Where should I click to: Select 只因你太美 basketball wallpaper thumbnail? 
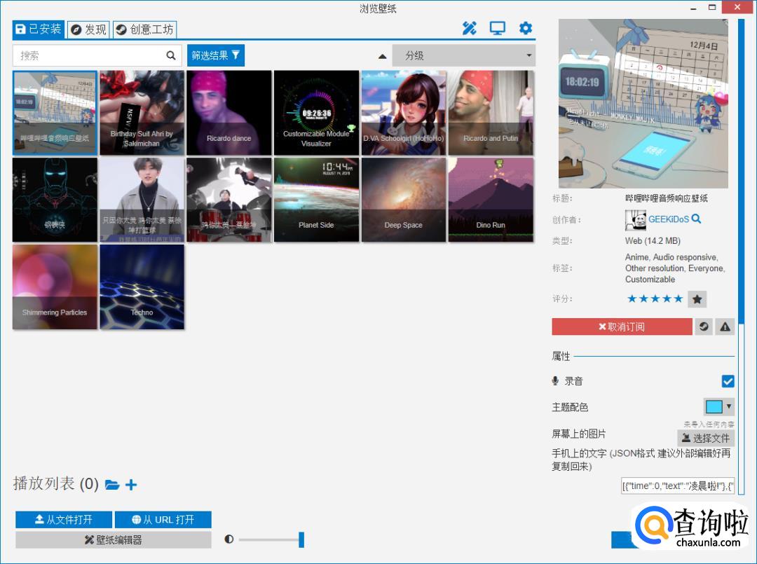[x=142, y=200]
